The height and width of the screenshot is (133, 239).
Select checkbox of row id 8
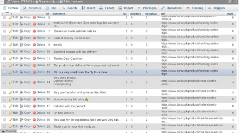[x=5, y=38]
